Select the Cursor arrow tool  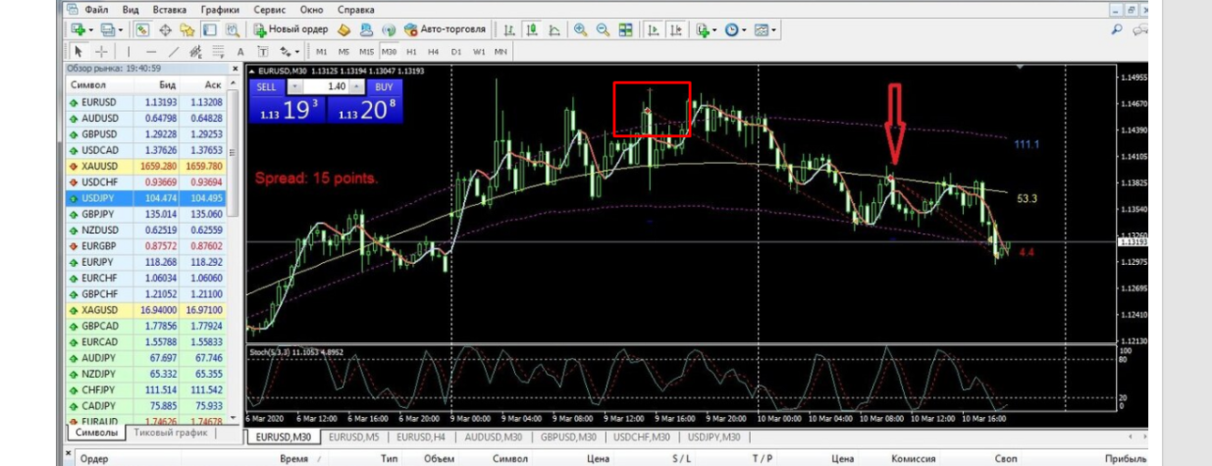coord(79,52)
